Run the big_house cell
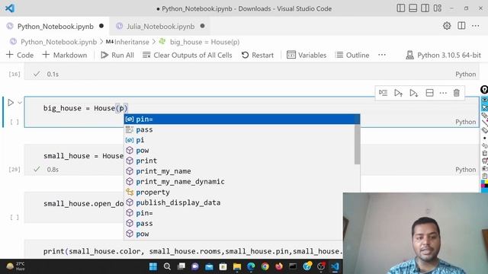Screen dimensions: 488x274 tap(11, 103)
